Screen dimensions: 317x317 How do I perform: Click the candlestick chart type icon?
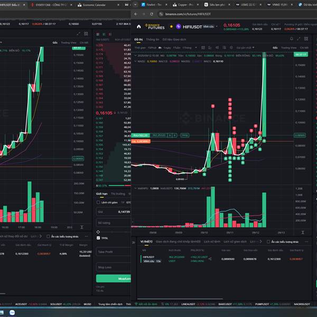[203, 48]
